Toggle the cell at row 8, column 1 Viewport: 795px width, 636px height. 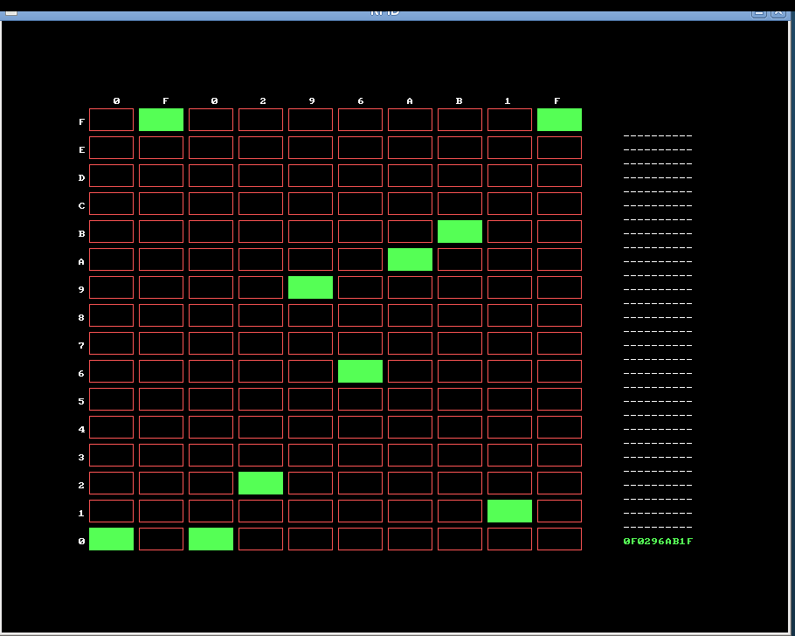[509, 315]
